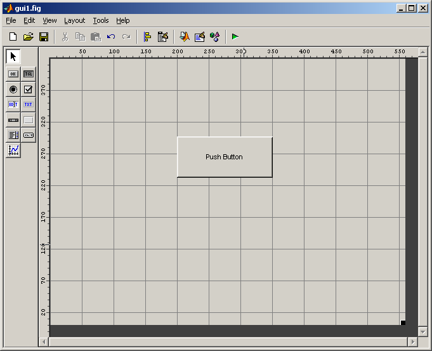Open the Tools menu
This screenshot has width=432, height=351.
pyautogui.click(x=101, y=21)
